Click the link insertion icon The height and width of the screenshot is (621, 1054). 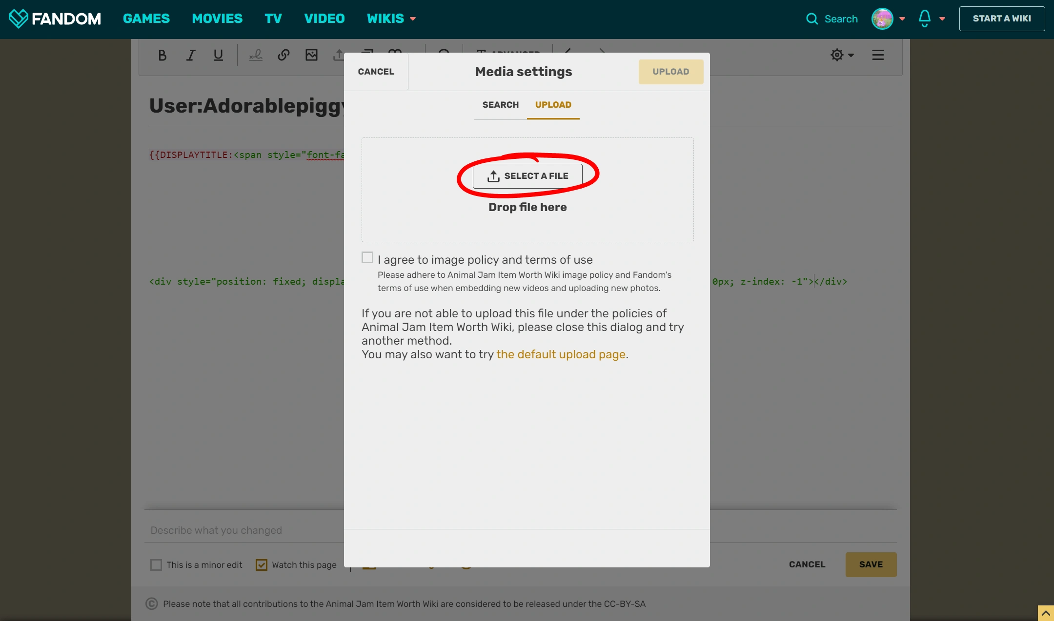pos(284,55)
